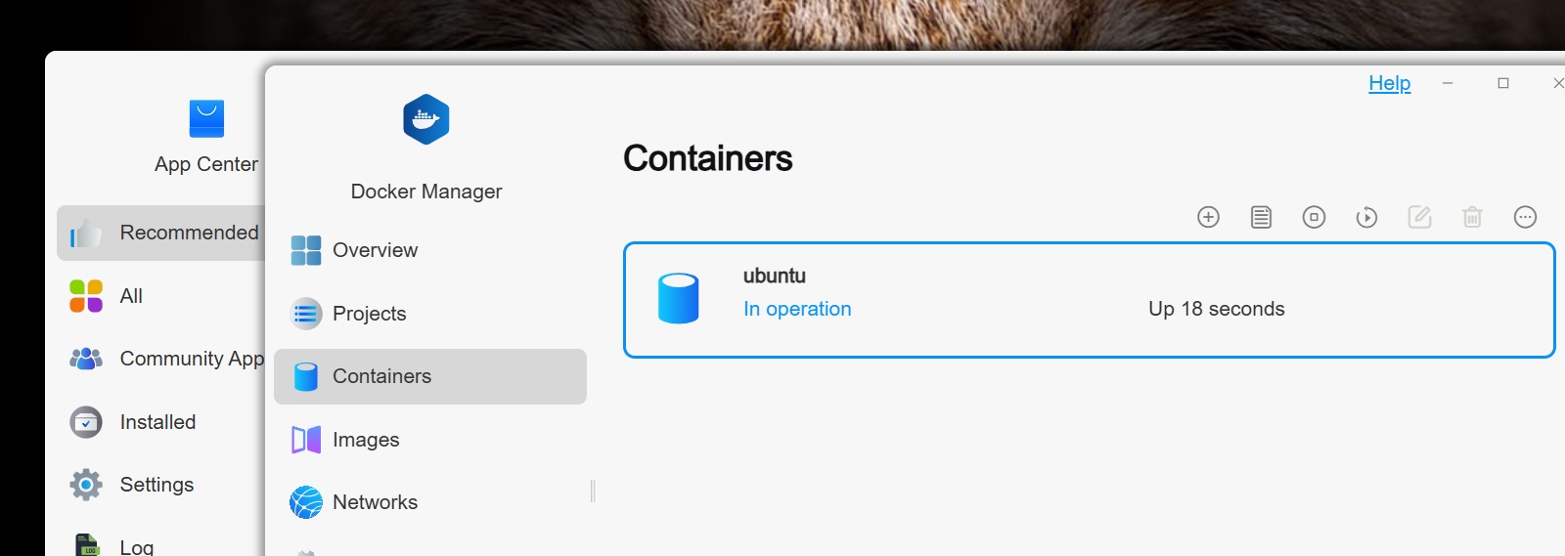Open the Help link

1389,83
